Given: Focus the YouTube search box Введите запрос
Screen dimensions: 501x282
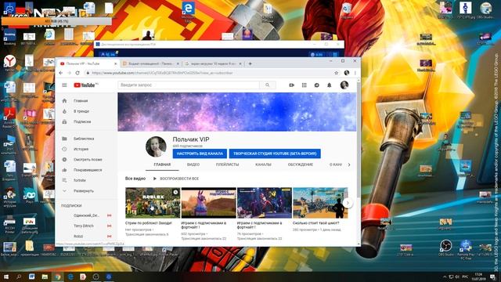Looking at the screenshot, I should (x=189, y=85).
